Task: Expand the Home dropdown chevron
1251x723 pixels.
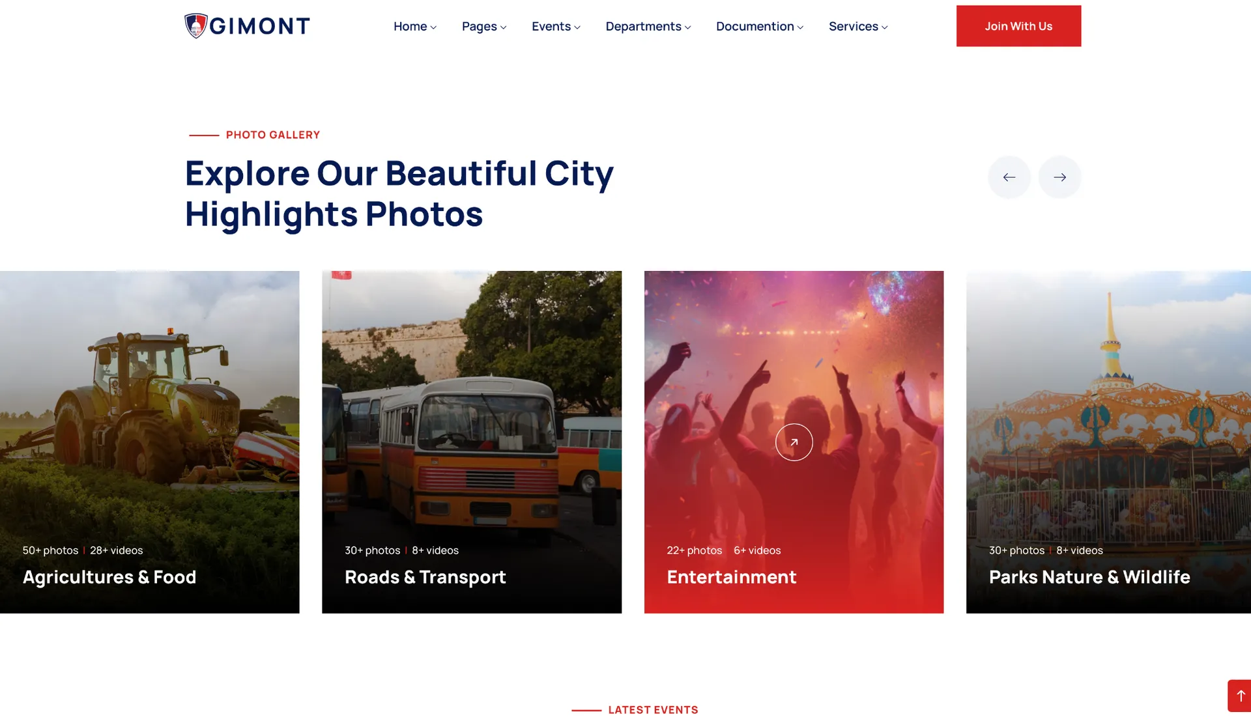Action: (433, 27)
